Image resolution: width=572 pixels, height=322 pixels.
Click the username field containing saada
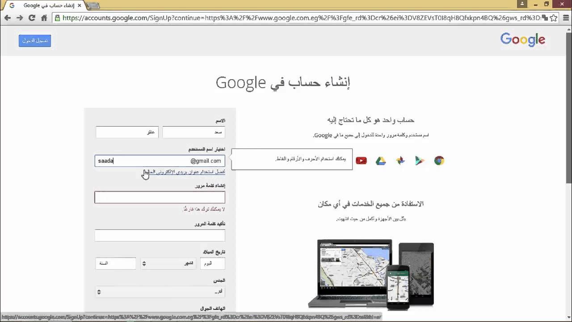[160, 161]
